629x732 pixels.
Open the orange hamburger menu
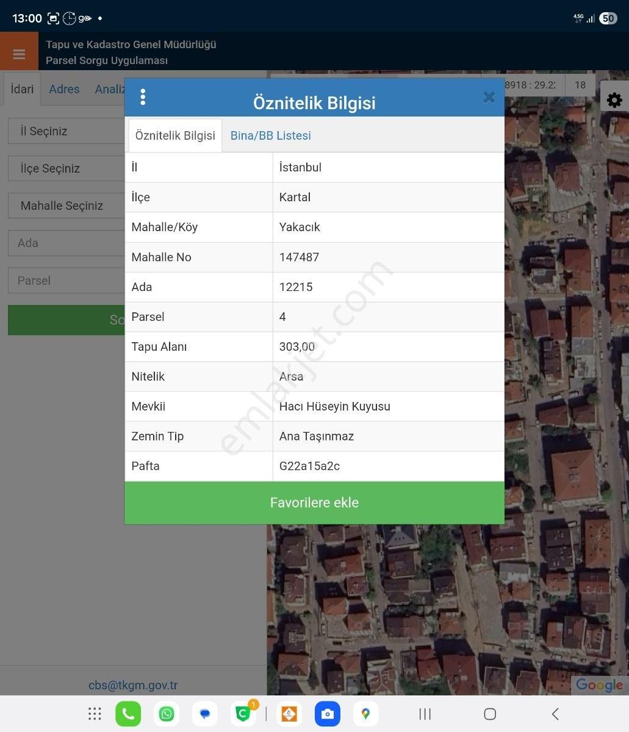click(x=19, y=54)
